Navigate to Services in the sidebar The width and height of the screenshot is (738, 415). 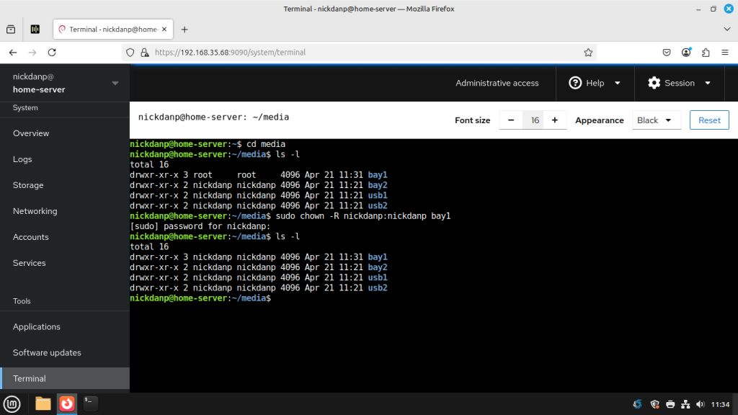[x=30, y=263]
